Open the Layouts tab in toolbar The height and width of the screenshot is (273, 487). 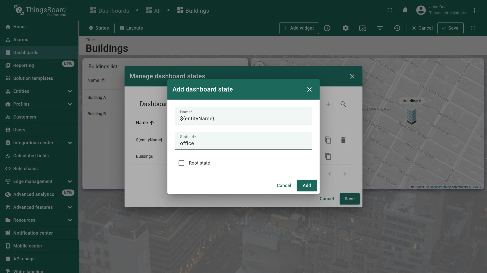(x=131, y=28)
